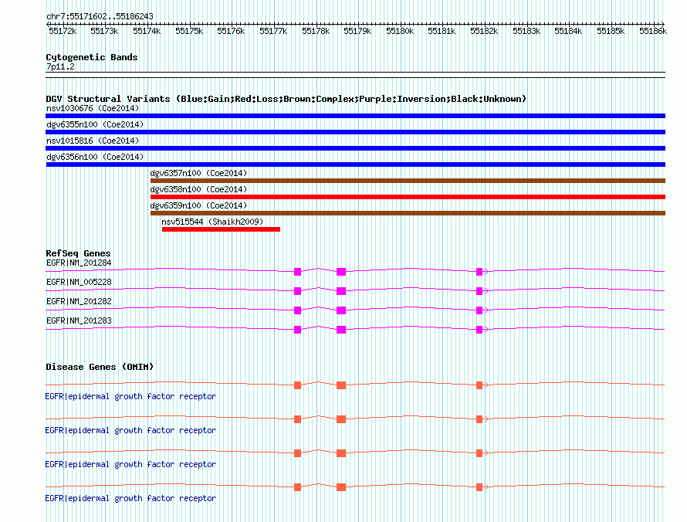Click the 55172k ruler tick label

63,31
